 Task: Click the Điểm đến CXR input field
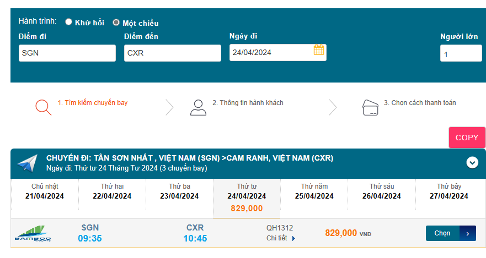pos(172,53)
